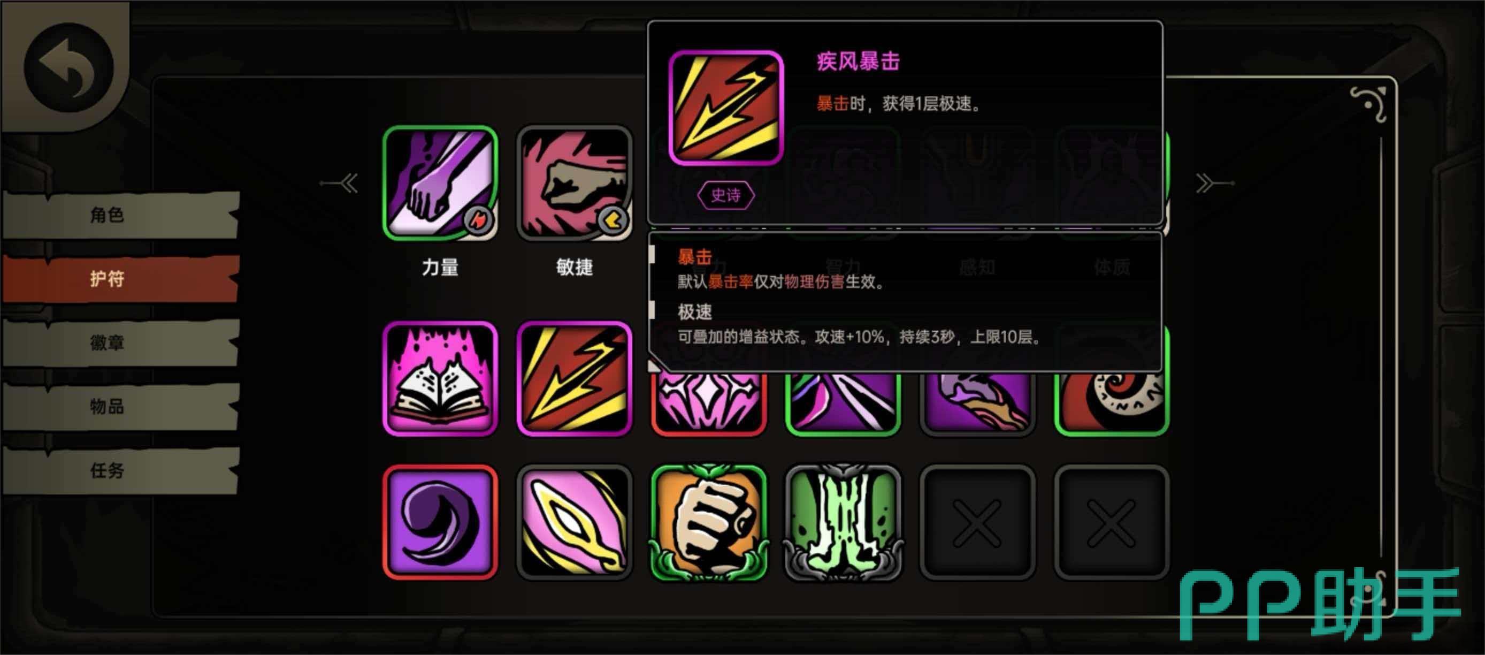
Task: Go to next page with right arrow
Action: (x=1214, y=184)
